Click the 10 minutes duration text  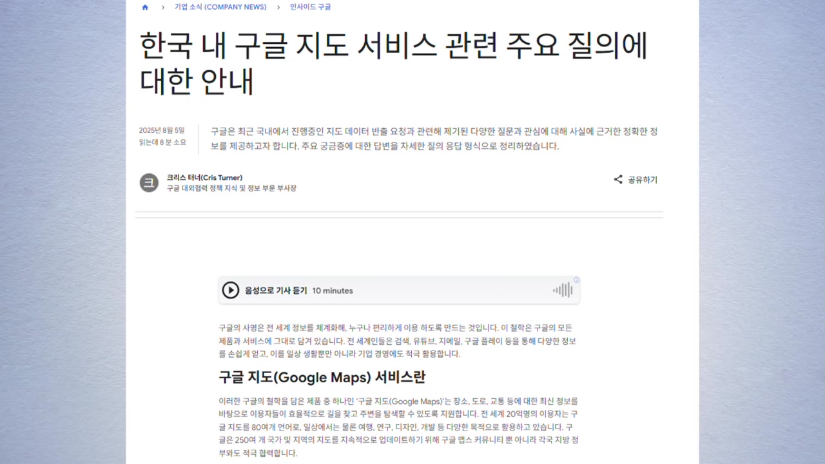coord(333,291)
